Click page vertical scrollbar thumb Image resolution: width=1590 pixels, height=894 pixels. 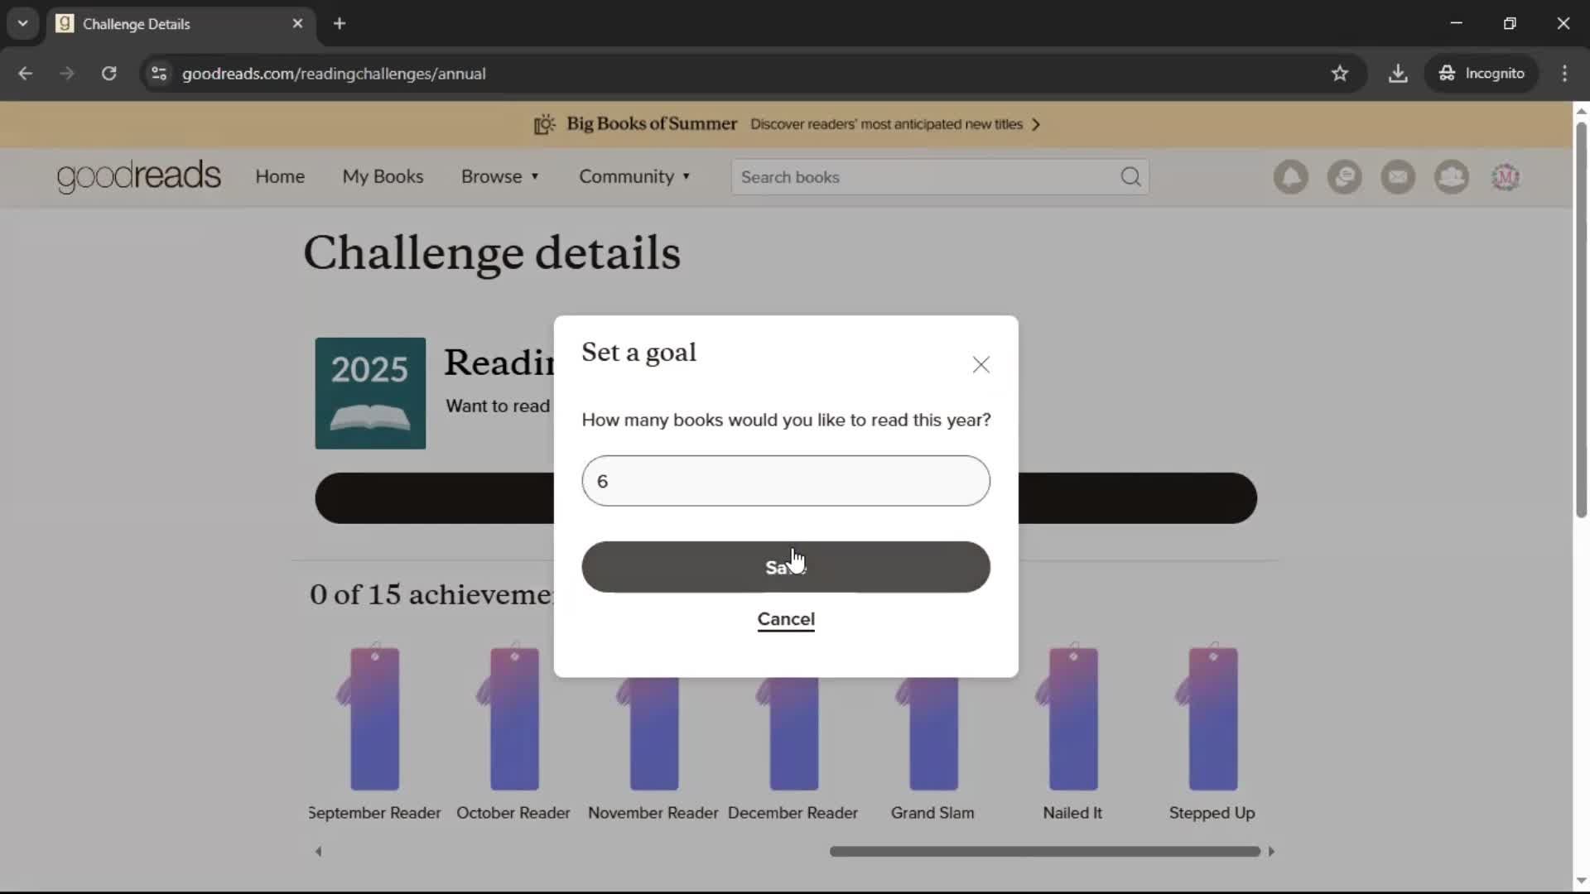pyautogui.click(x=1581, y=319)
